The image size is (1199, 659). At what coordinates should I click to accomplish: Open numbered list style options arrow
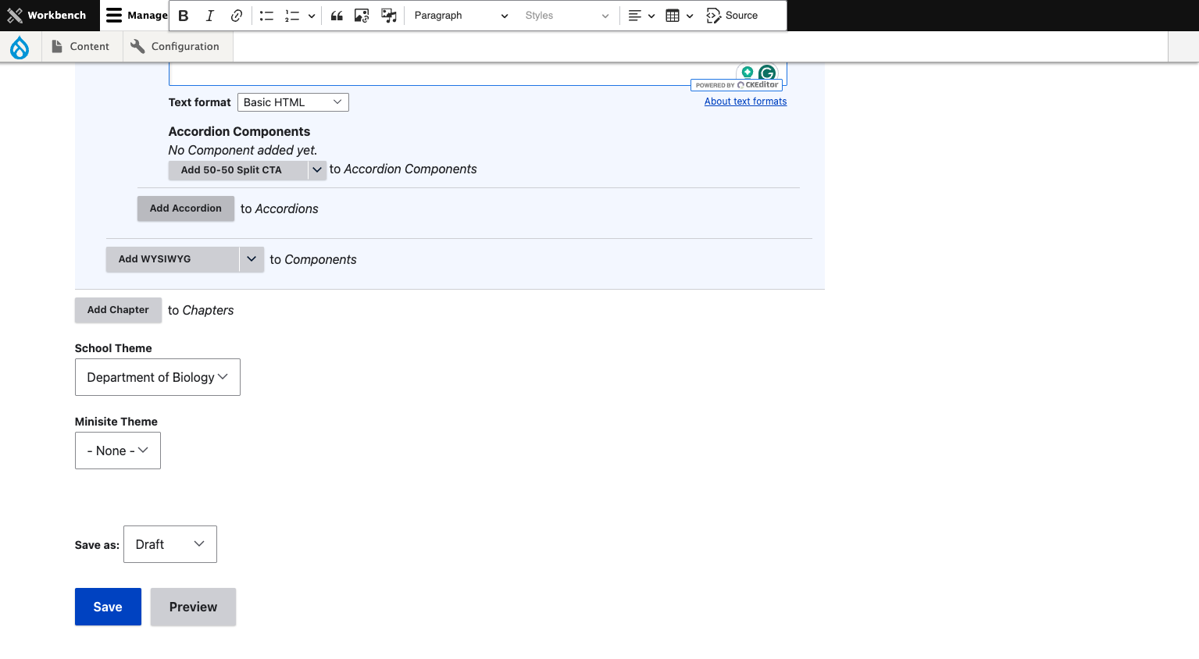[312, 16]
